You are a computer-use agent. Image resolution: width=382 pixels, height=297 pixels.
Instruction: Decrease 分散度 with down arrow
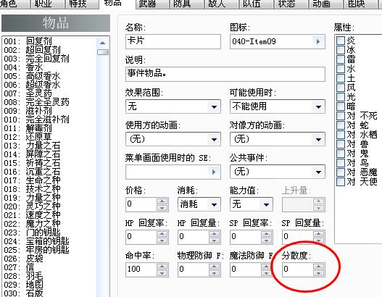(318, 273)
